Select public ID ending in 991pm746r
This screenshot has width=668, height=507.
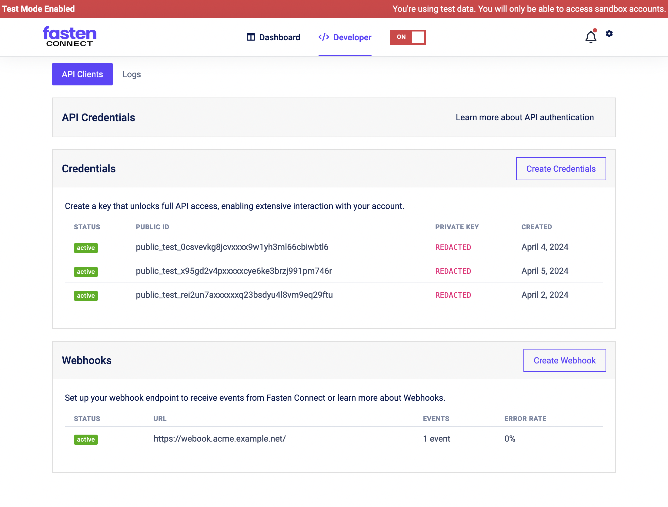click(234, 271)
